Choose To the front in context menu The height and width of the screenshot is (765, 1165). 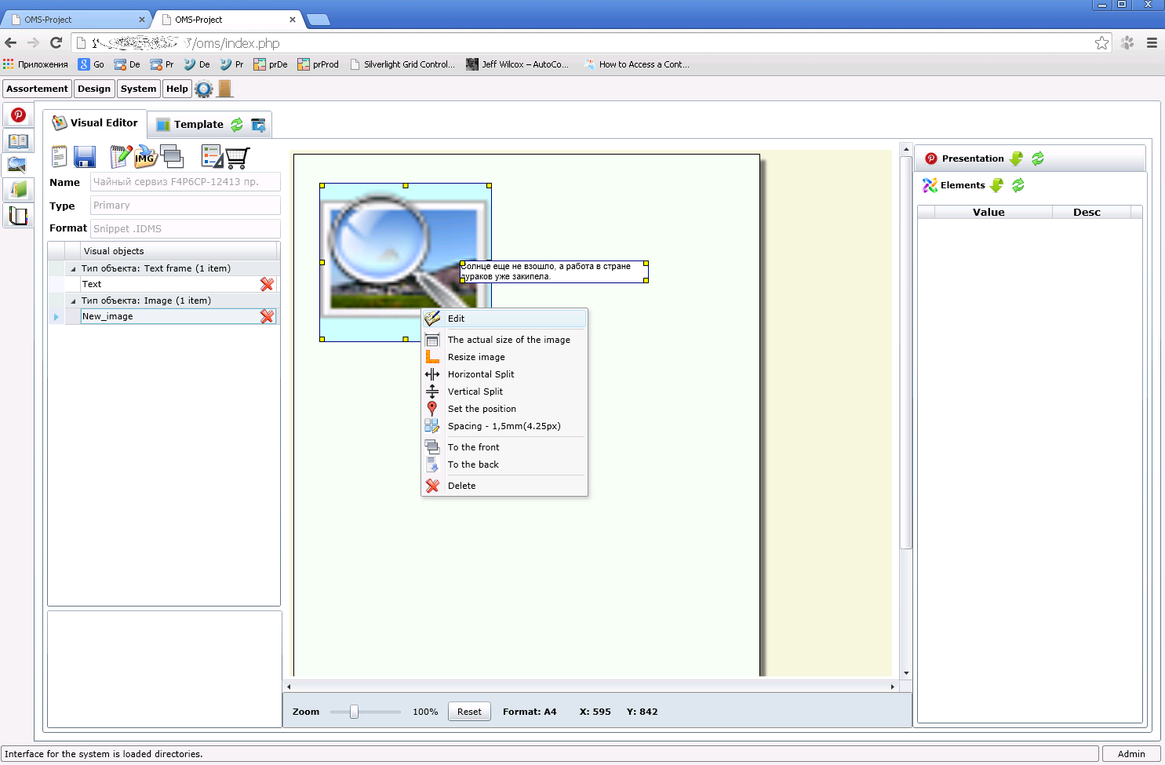(473, 447)
